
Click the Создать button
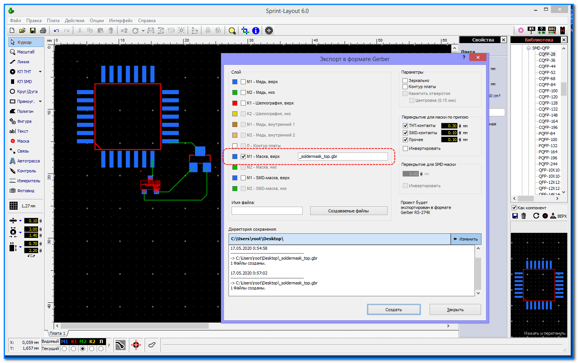394,310
